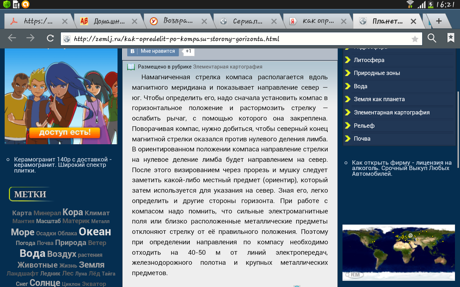Image resolution: width=460 pixels, height=287 pixels.
Task: Select the 'Ландшафт' tag
Action: coord(22,274)
